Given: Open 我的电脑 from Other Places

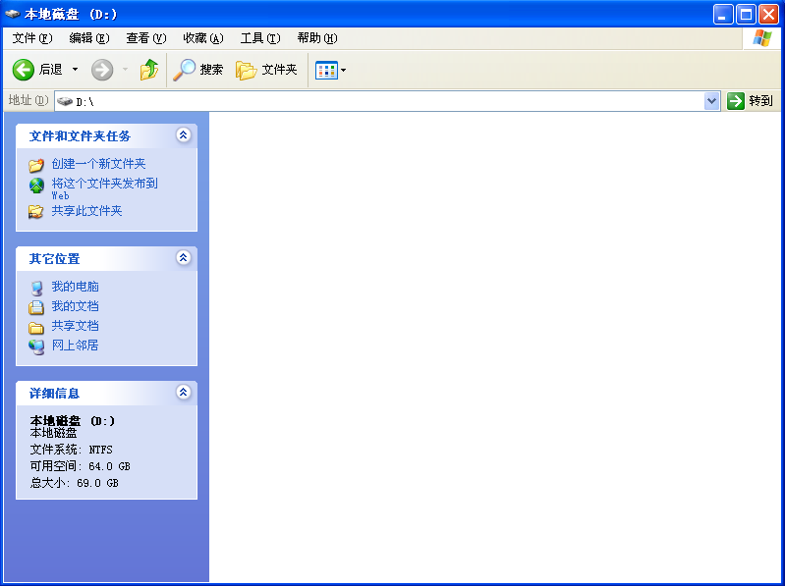Looking at the screenshot, I should pos(75,287).
